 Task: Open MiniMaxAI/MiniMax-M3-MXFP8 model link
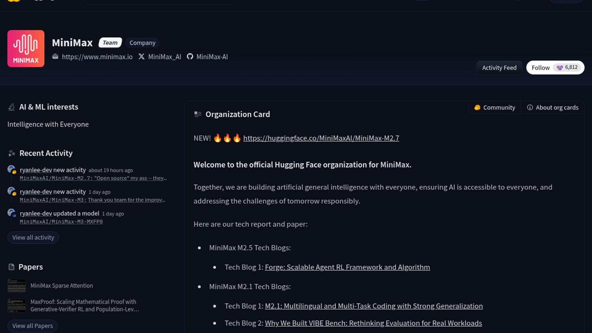(x=61, y=221)
